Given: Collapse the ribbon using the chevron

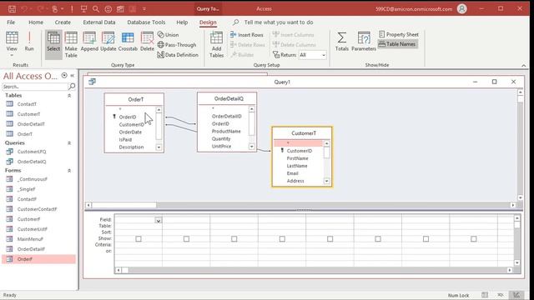Looking at the screenshot, I should pyautogui.click(x=523, y=65).
